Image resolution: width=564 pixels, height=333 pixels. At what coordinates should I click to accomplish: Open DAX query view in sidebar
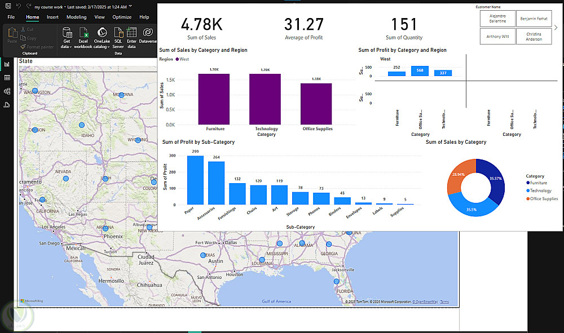click(7, 105)
